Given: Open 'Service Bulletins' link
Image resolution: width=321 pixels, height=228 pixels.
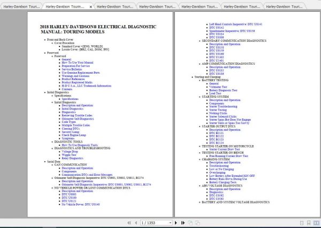Looking at the screenshot, I should (x=72, y=69).
